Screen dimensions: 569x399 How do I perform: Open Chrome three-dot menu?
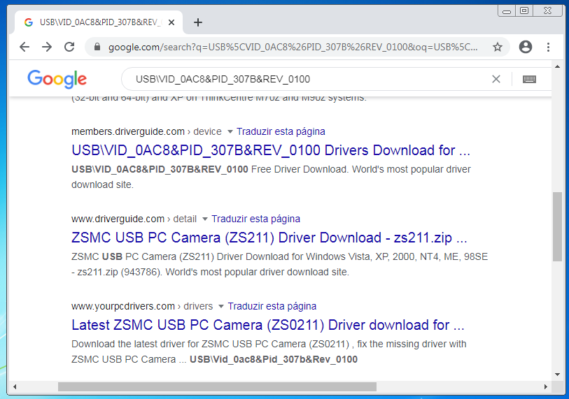point(548,47)
